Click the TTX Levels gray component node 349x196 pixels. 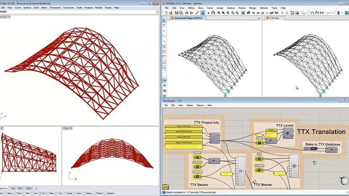click(x=288, y=133)
